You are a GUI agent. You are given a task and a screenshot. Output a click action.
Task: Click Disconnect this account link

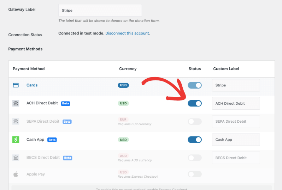(127, 33)
